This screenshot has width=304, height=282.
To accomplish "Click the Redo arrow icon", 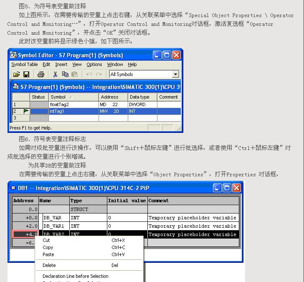I will tap(99, 74).
